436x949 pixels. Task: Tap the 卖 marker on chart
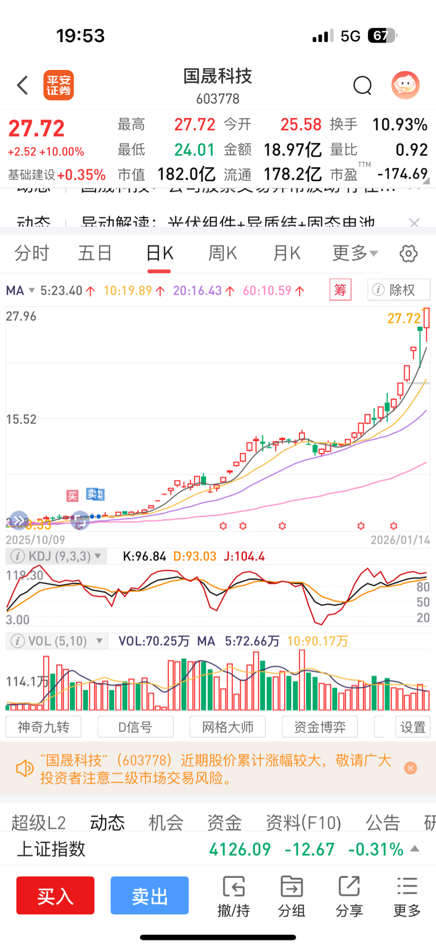click(x=95, y=494)
